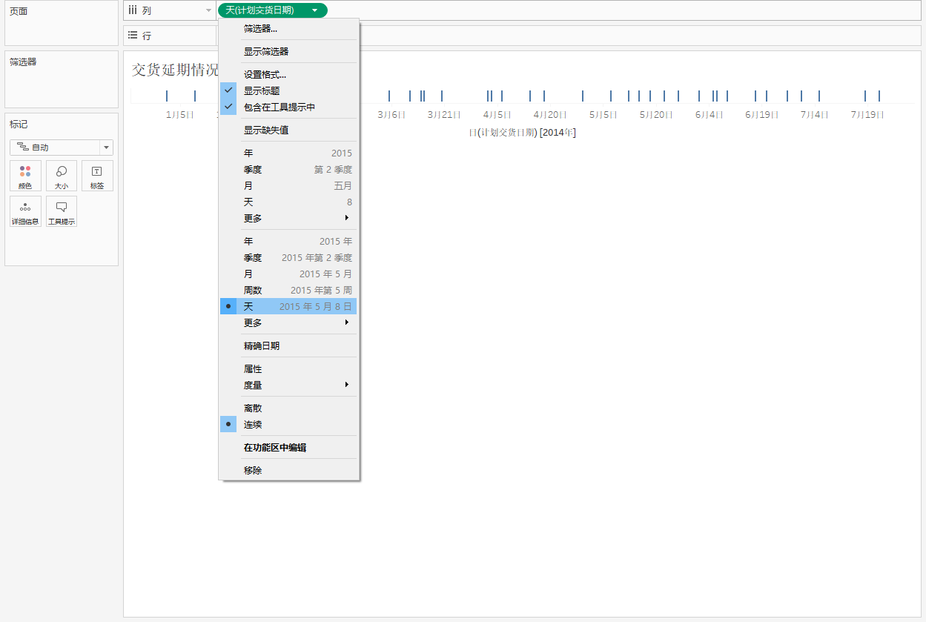This screenshot has width=926, height=622.
Task: Click the 7月19日 axis label
Action: click(867, 115)
